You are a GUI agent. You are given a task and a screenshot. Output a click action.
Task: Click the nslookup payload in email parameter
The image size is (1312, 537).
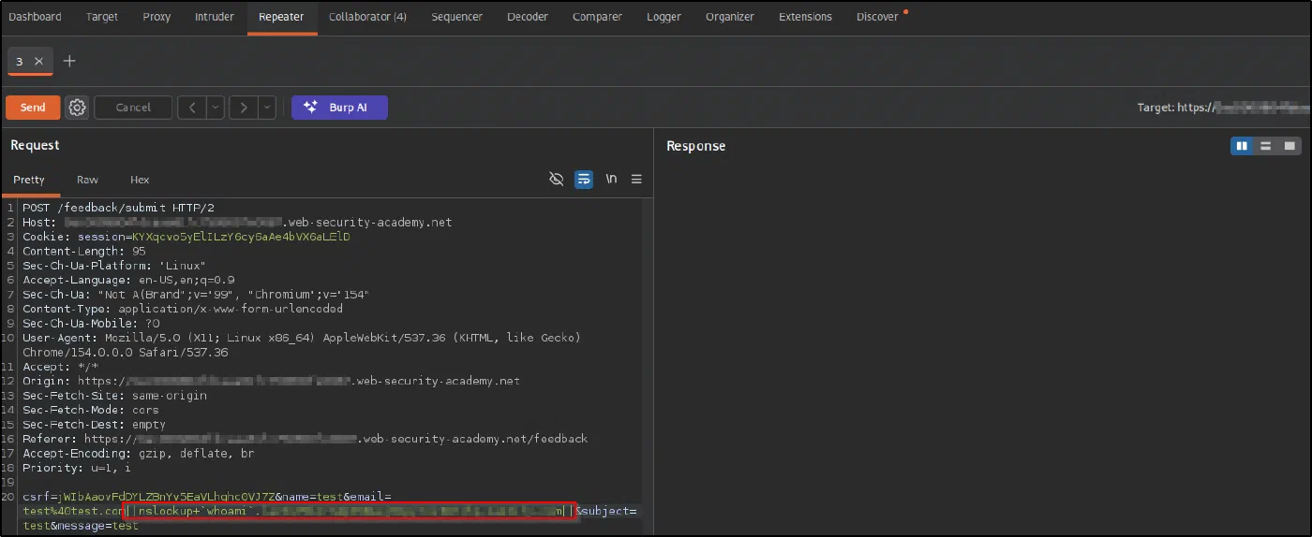pyautogui.click(x=349, y=511)
